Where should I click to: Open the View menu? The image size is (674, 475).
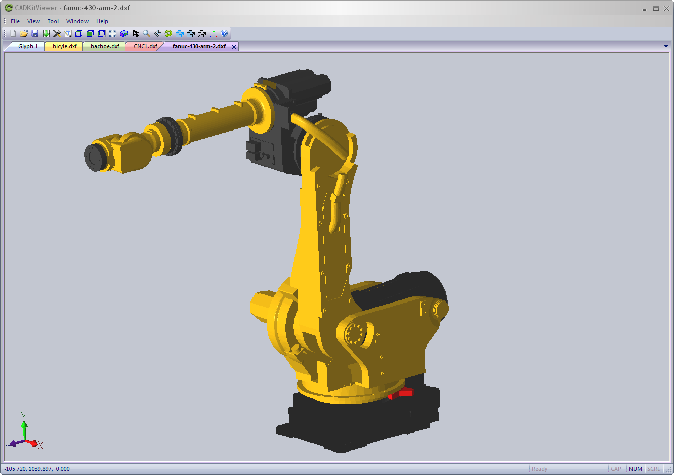33,21
